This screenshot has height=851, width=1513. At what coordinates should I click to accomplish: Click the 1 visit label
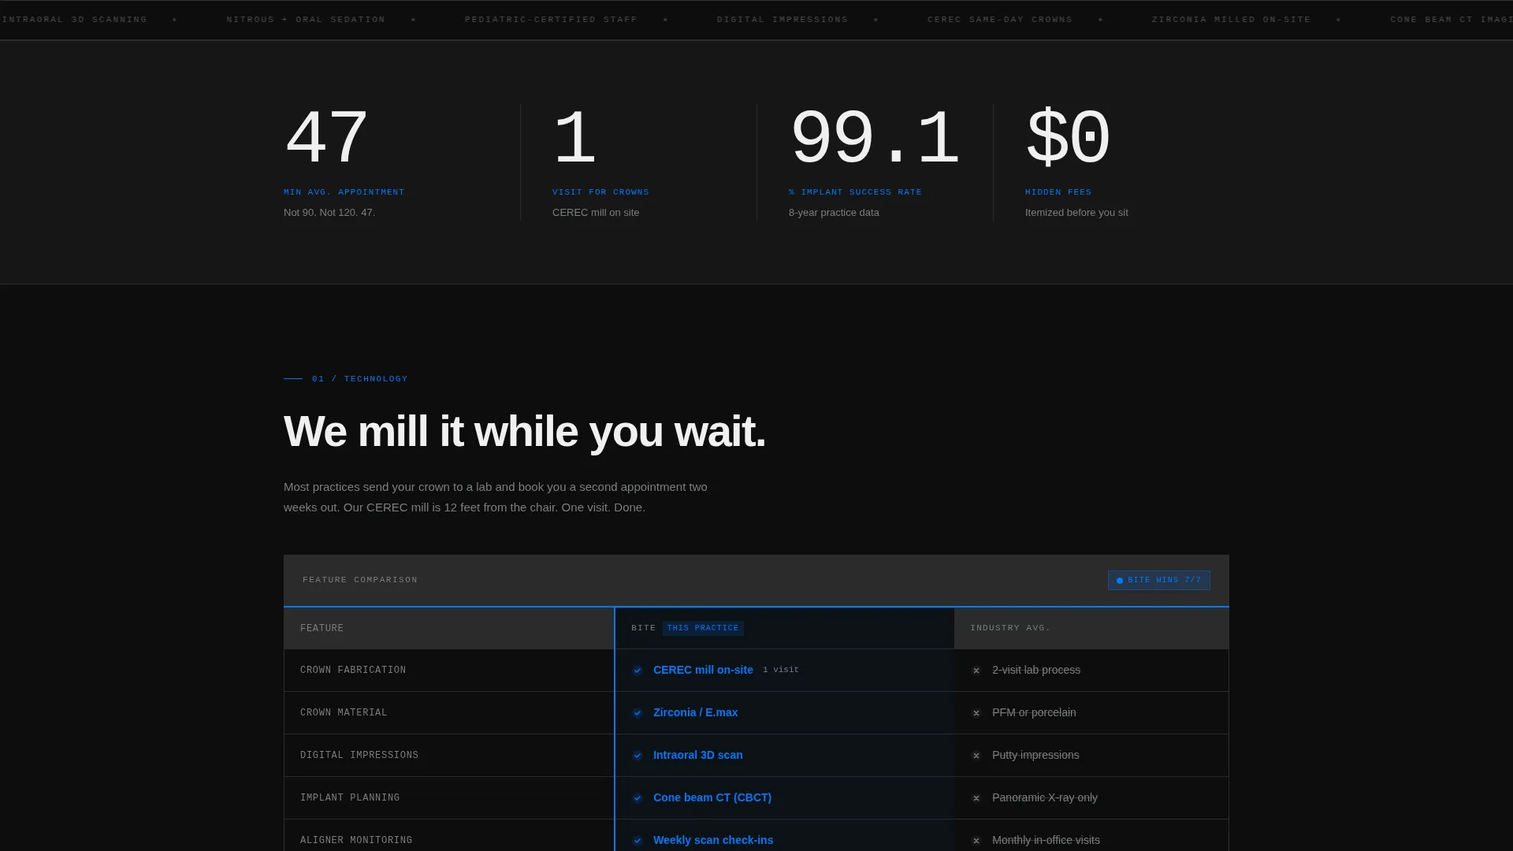coord(781,670)
